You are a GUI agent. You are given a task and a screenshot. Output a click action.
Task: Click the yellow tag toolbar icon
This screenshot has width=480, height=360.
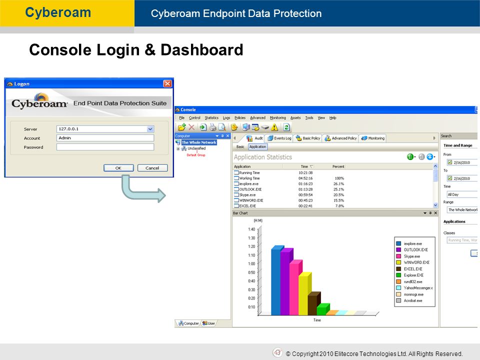click(x=234, y=127)
